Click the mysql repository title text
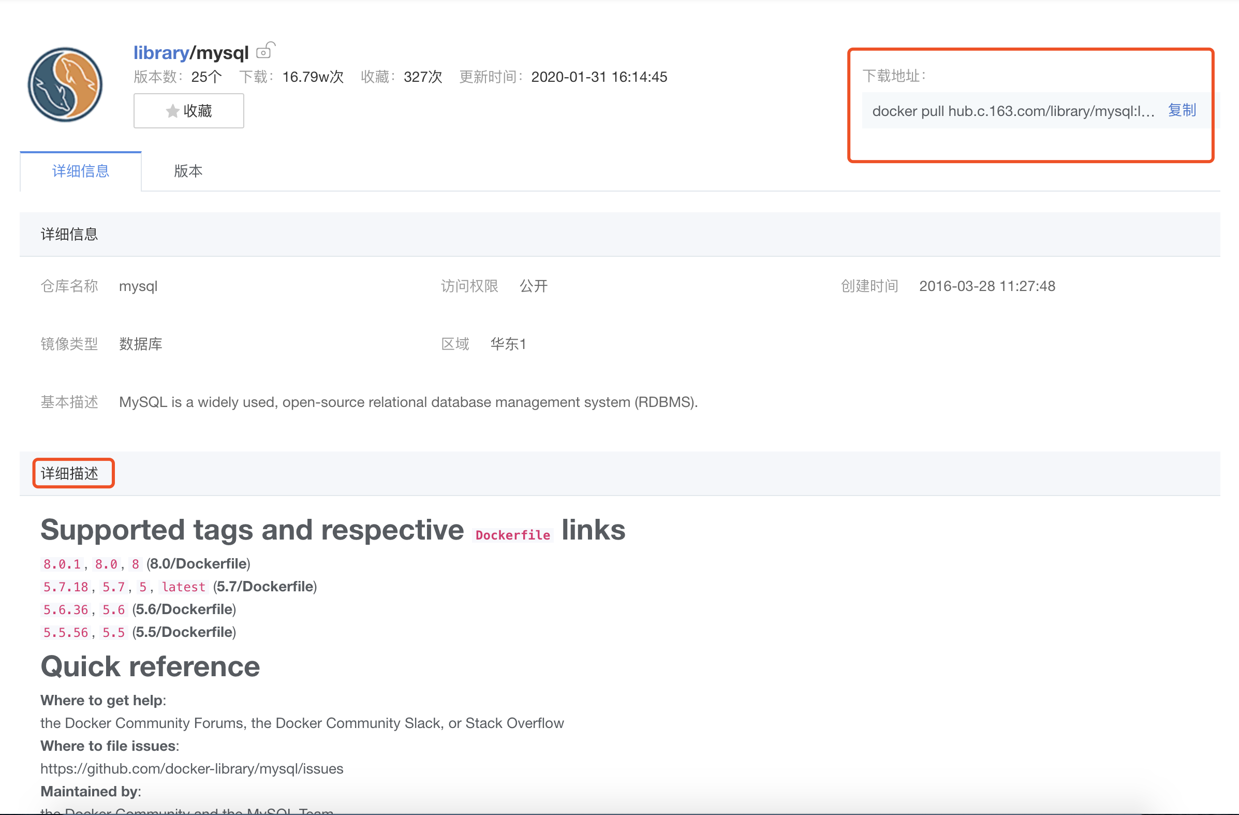The height and width of the screenshot is (815, 1239). click(223, 53)
